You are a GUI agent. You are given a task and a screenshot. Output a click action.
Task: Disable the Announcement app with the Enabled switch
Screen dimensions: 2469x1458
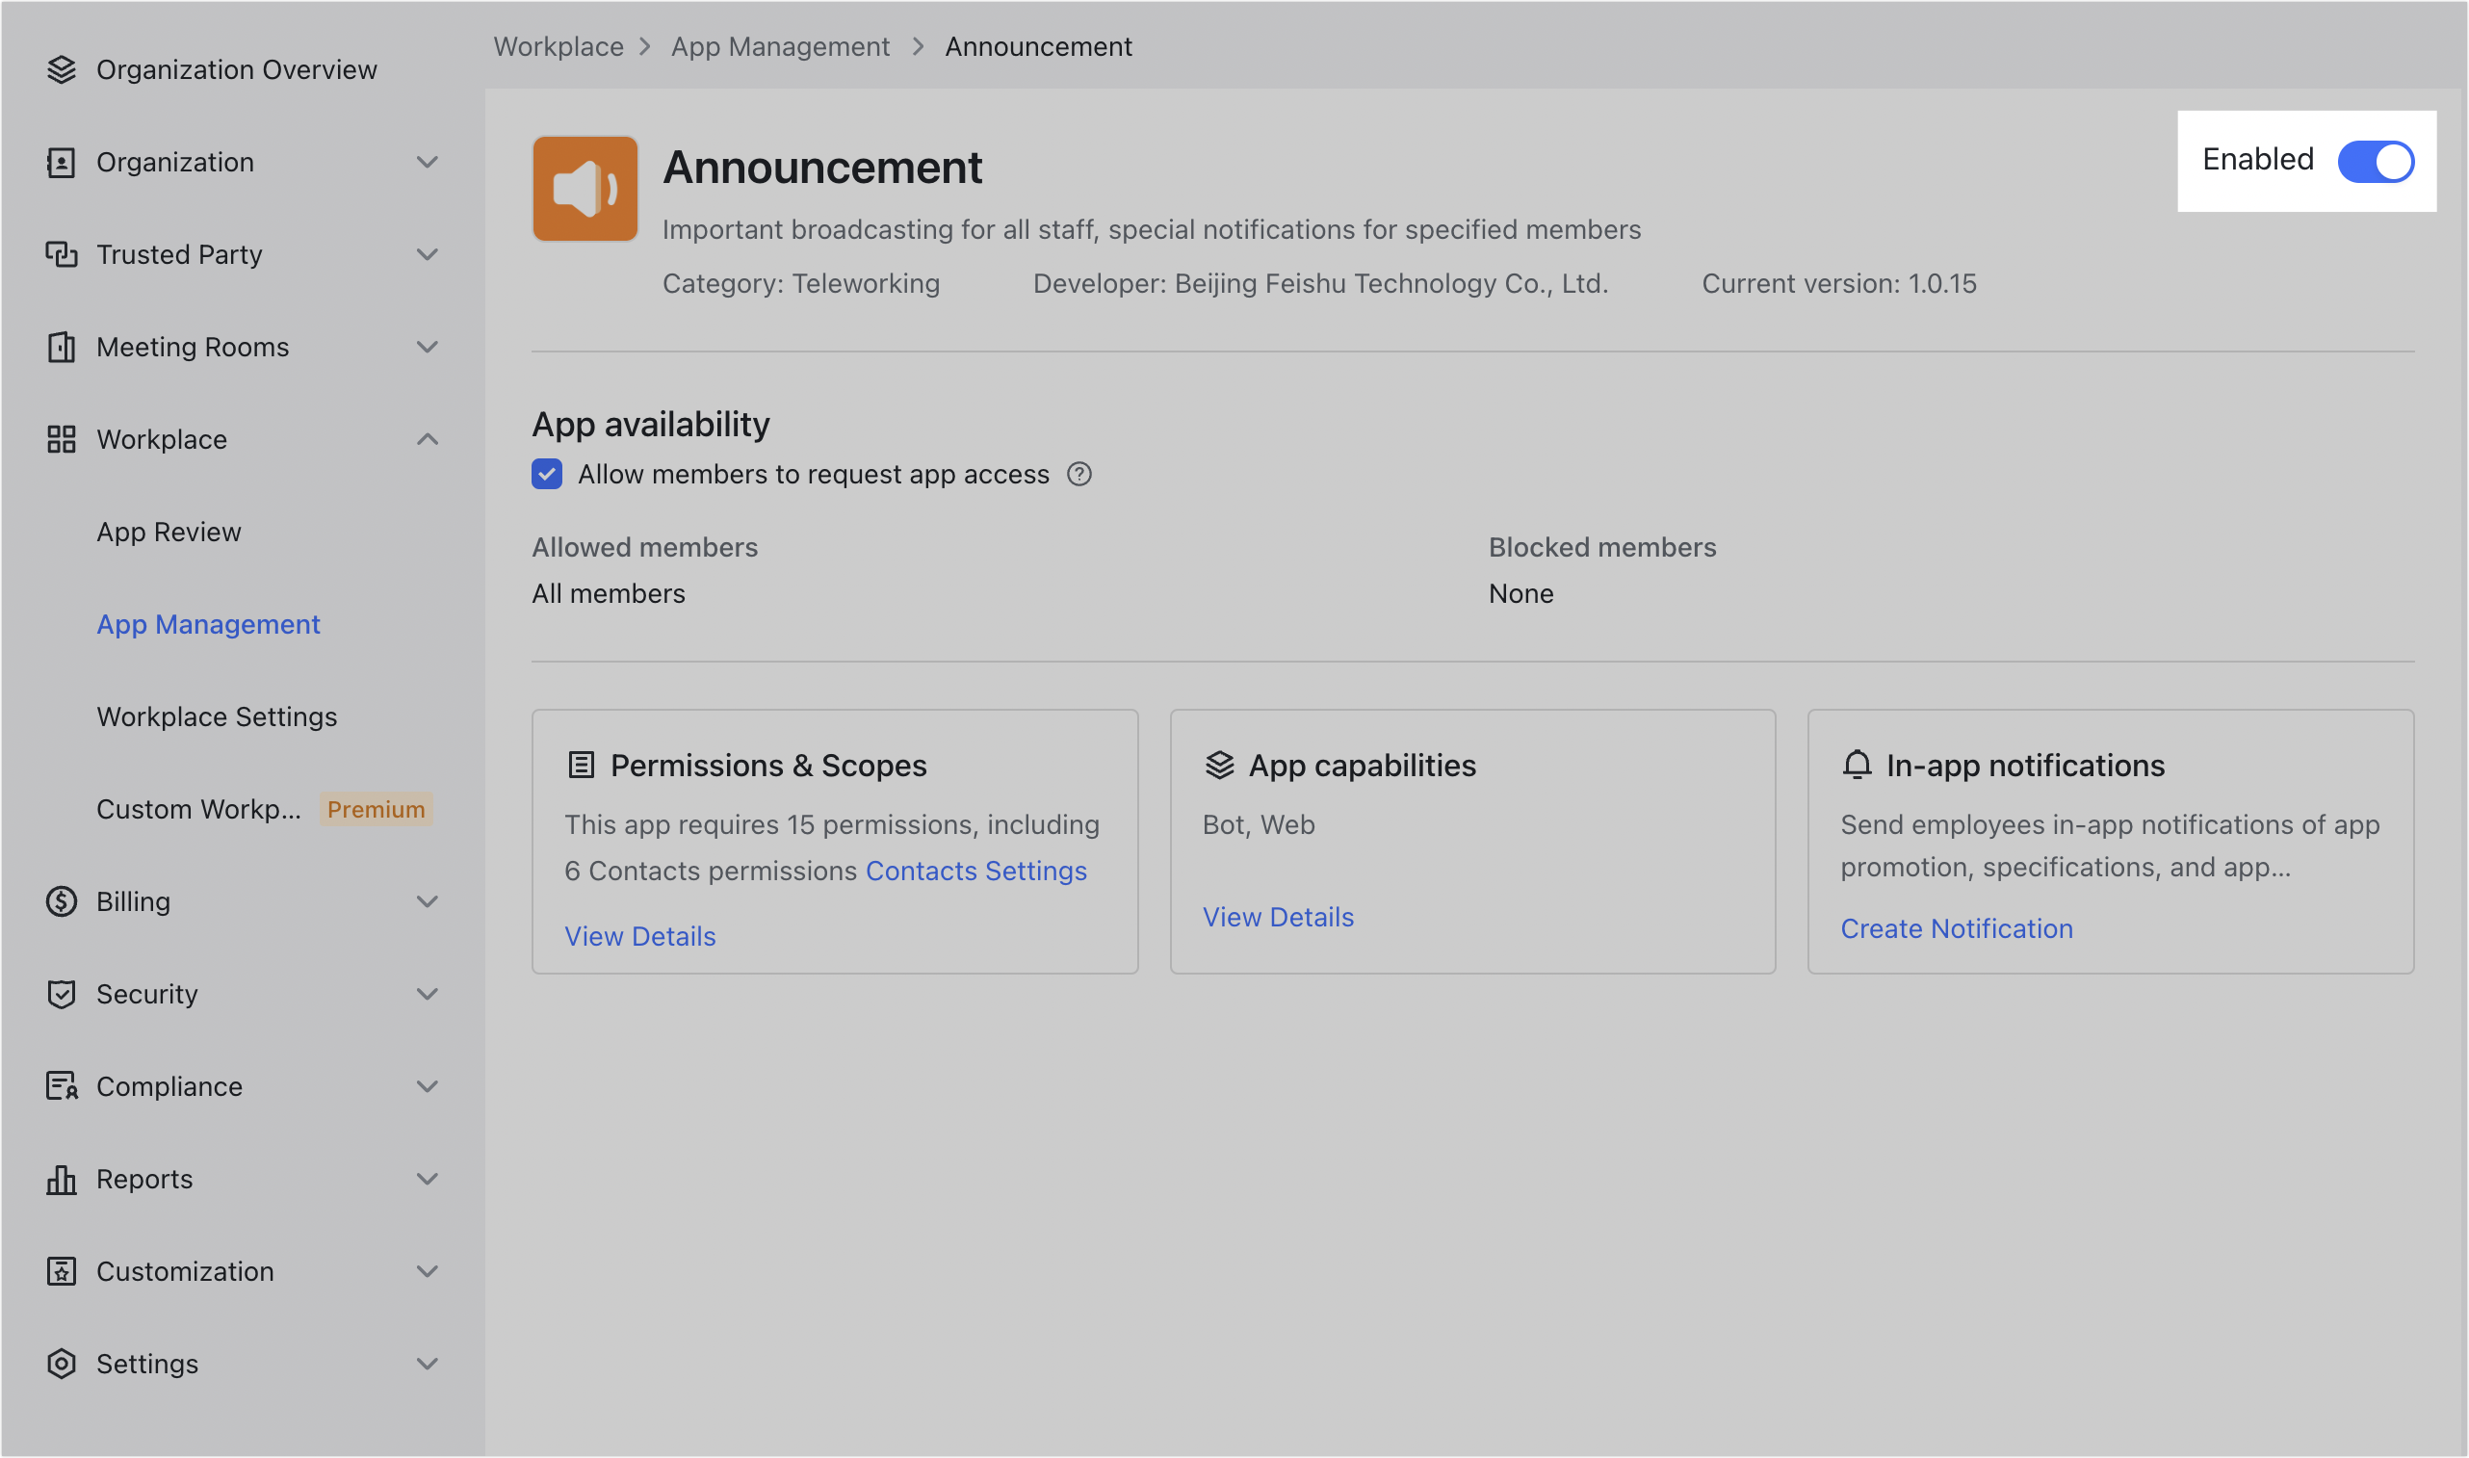coord(2377,162)
